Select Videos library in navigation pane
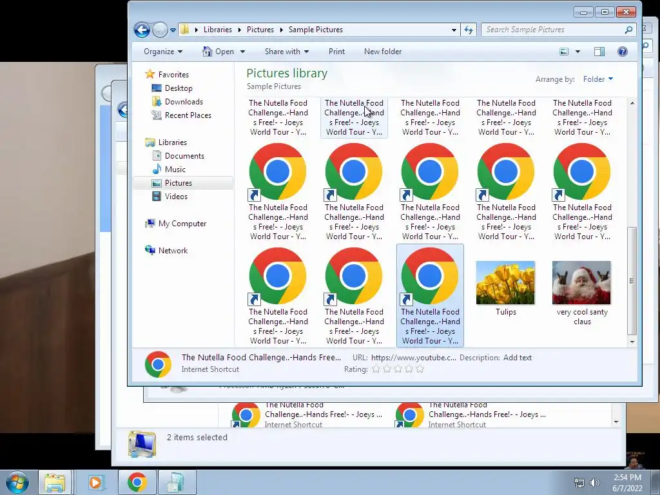The image size is (660, 495). (x=176, y=196)
